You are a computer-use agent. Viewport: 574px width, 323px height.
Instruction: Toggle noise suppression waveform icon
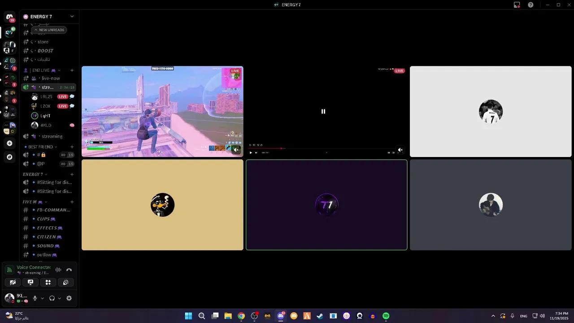pyautogui.click(x=58, y=270)
